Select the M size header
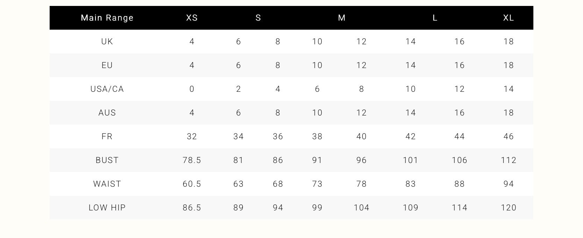This screenshot has width=583, height=238. pos(342,18)
